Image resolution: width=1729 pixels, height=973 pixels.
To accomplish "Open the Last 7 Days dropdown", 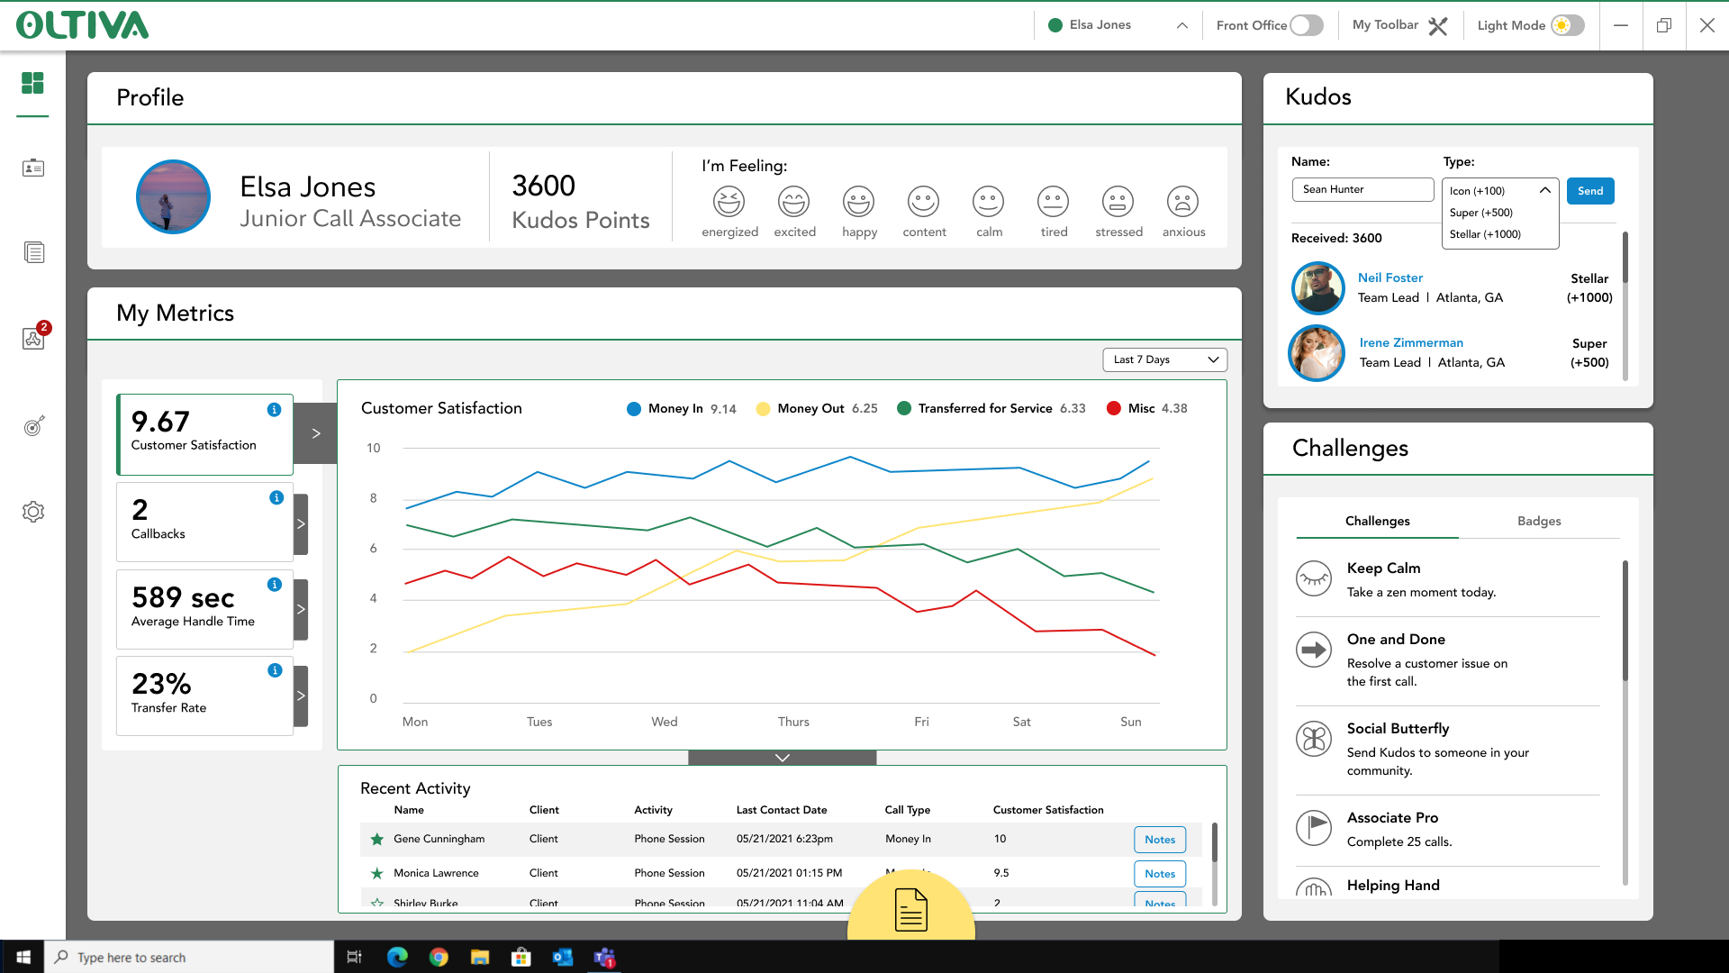I will point(1164,359).
